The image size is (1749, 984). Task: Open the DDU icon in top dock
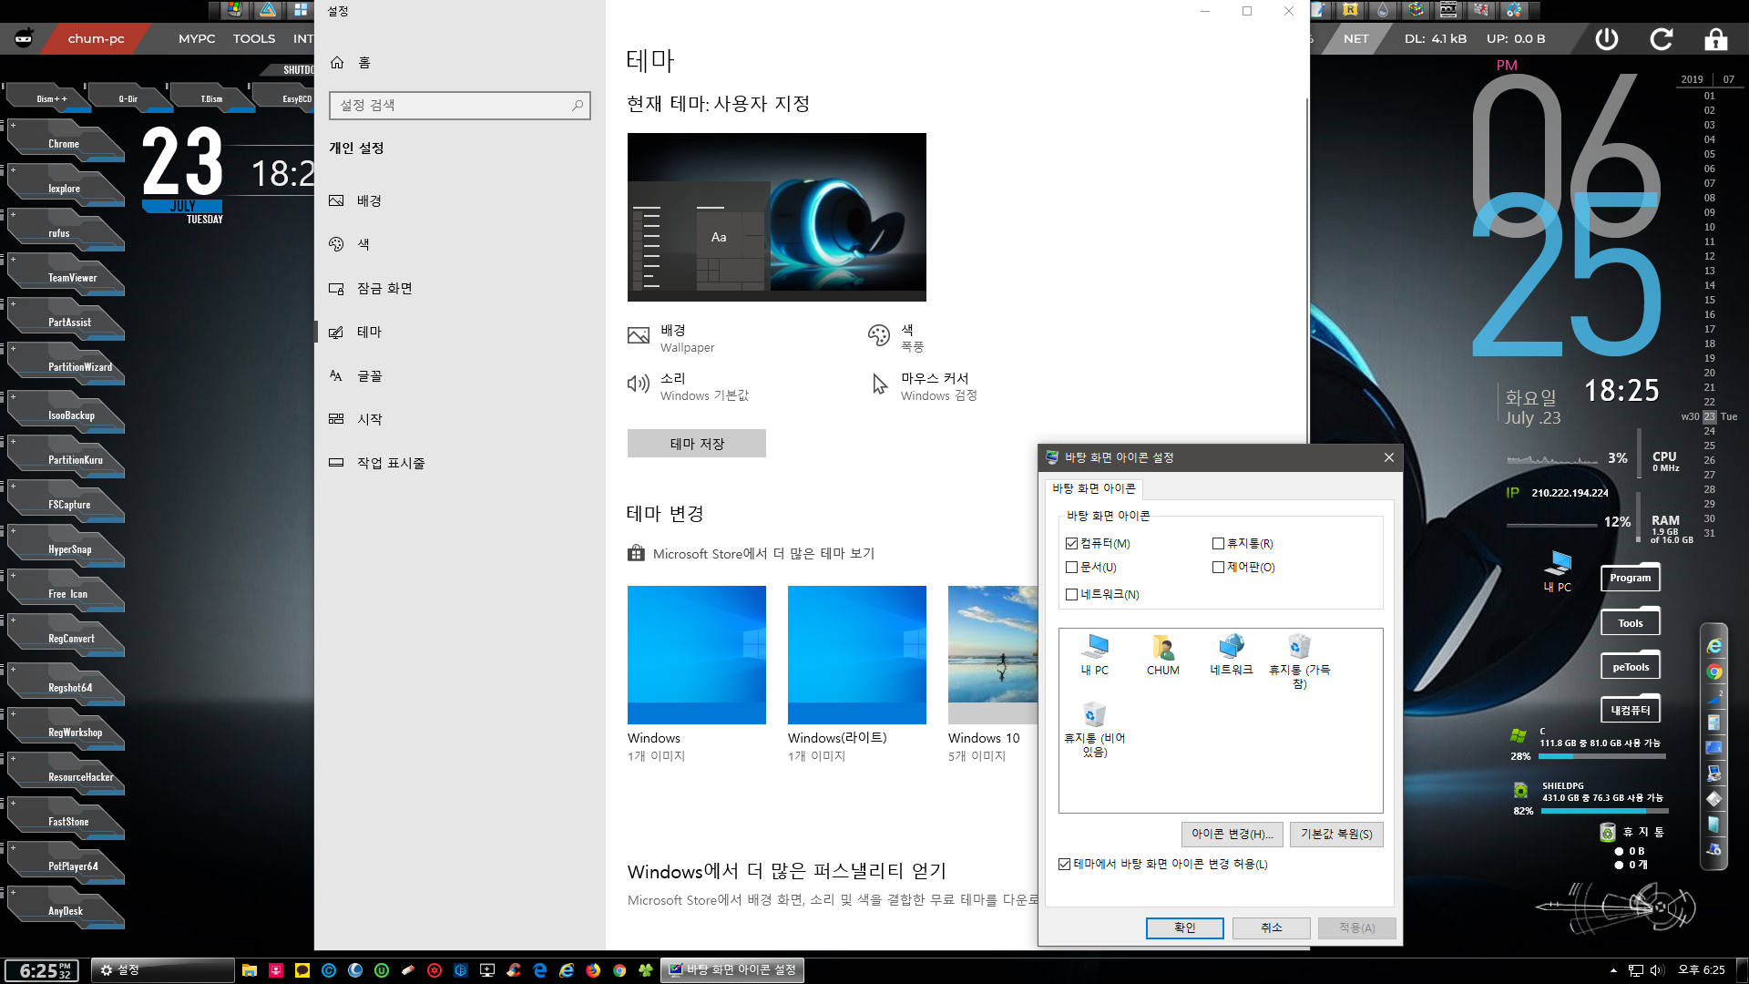click(1448, 10)
